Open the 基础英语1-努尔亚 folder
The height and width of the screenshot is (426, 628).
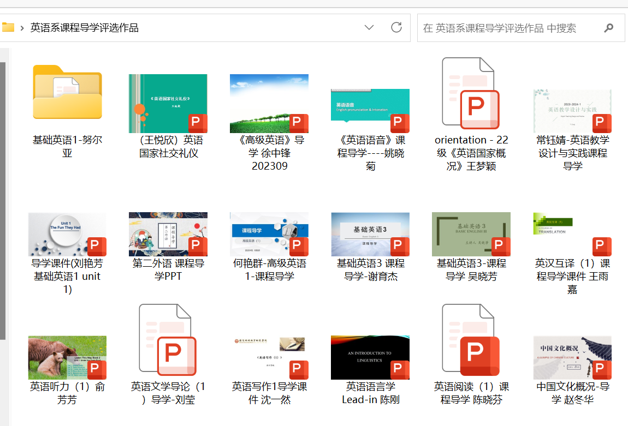pyautogui.click(x=67, y=93)
